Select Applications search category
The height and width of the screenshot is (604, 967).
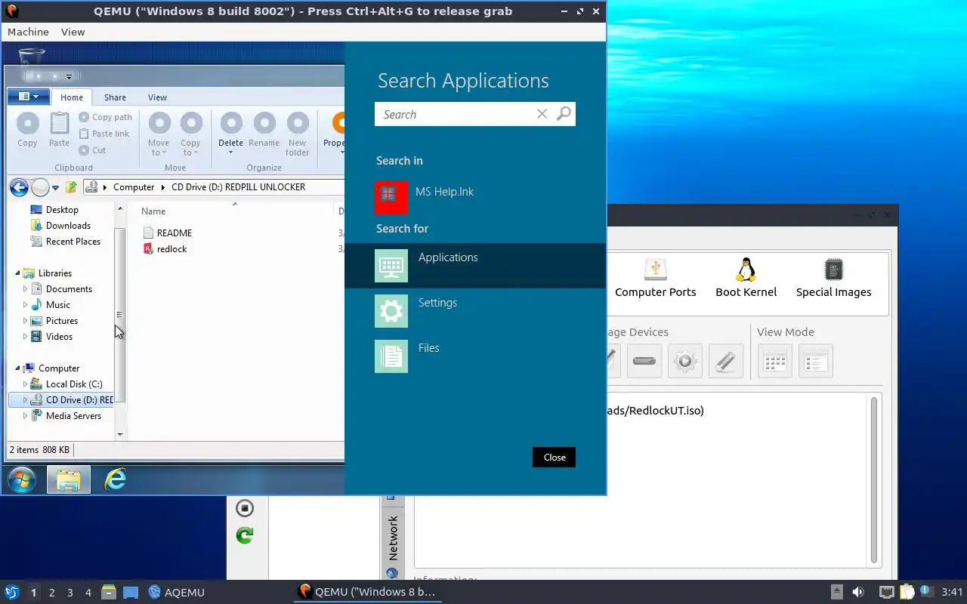[x=475, y=266]
